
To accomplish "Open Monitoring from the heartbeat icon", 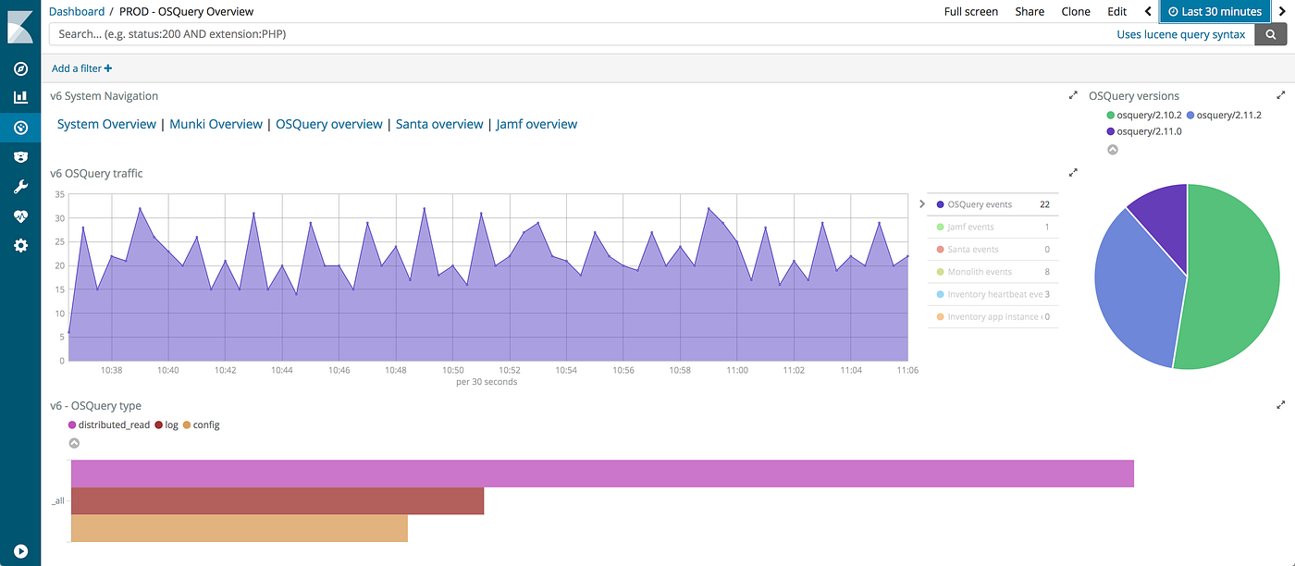I will click(x=20, y=216).
